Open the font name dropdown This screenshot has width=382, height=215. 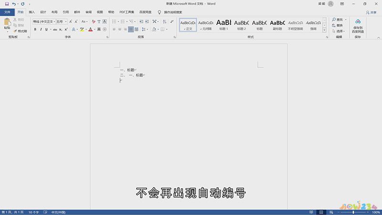coord(54,21)
